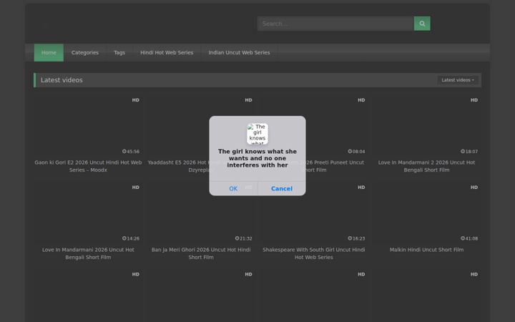Focus the Search input field
This screenshot has height=322, width=515.
point(335,24)
